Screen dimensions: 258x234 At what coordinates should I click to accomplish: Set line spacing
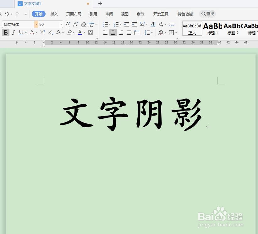147,32
